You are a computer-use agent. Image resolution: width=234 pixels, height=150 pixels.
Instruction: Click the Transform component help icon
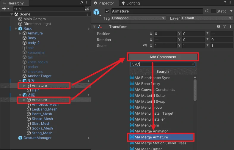(219, 27)
